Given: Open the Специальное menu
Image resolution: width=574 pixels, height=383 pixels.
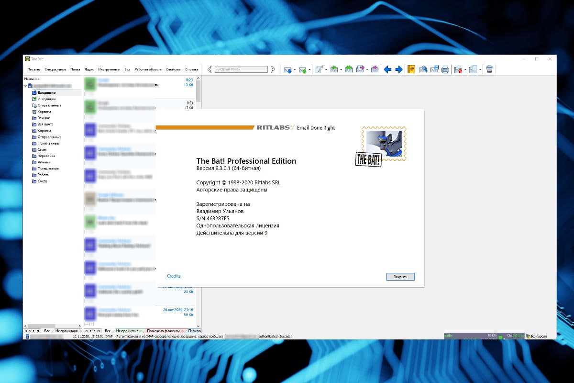Looking at the screenshot, I should 55,69.
